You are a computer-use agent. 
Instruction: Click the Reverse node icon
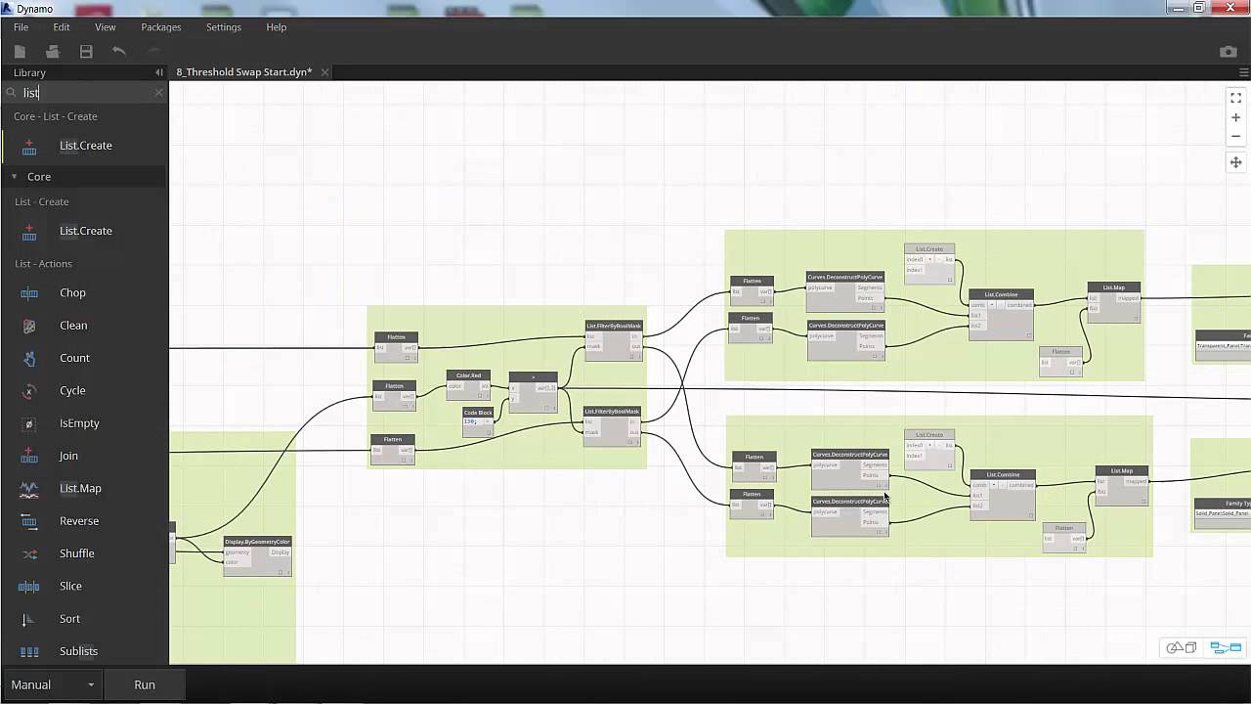[x=29, y=521]
